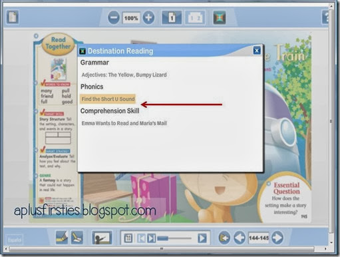Switch to single page view
This screenshot has height=257, width=340.
[x=172, y=17]
